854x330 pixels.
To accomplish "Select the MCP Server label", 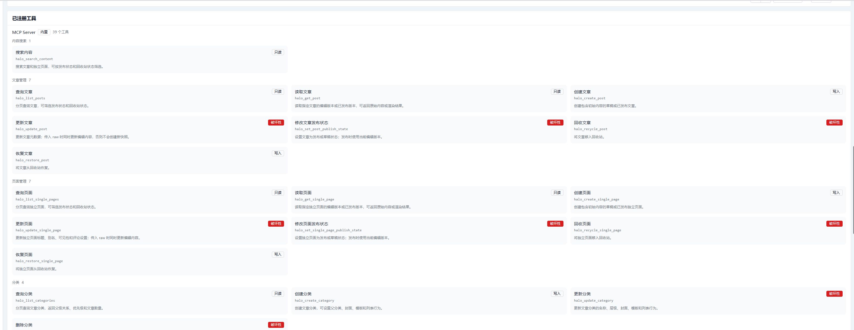I will tap(24, 32).
